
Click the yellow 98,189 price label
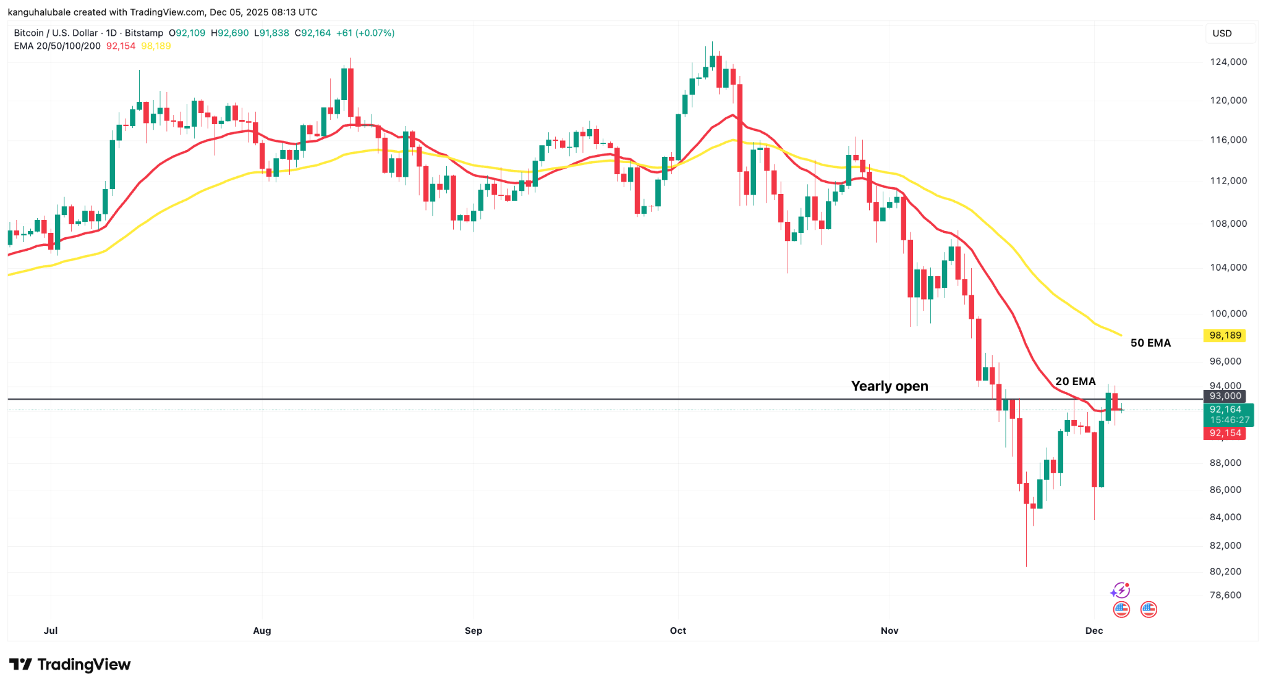coord(1225,335)
